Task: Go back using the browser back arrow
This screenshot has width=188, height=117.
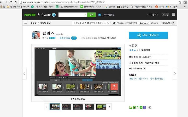Action: [x=1, y=2]
